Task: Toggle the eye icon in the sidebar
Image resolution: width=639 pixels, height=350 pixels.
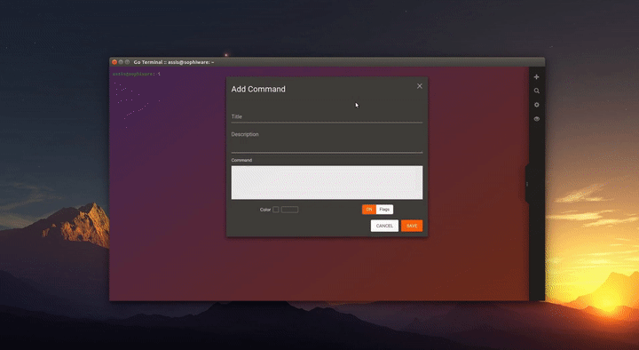Action: (x=536, y=119)
